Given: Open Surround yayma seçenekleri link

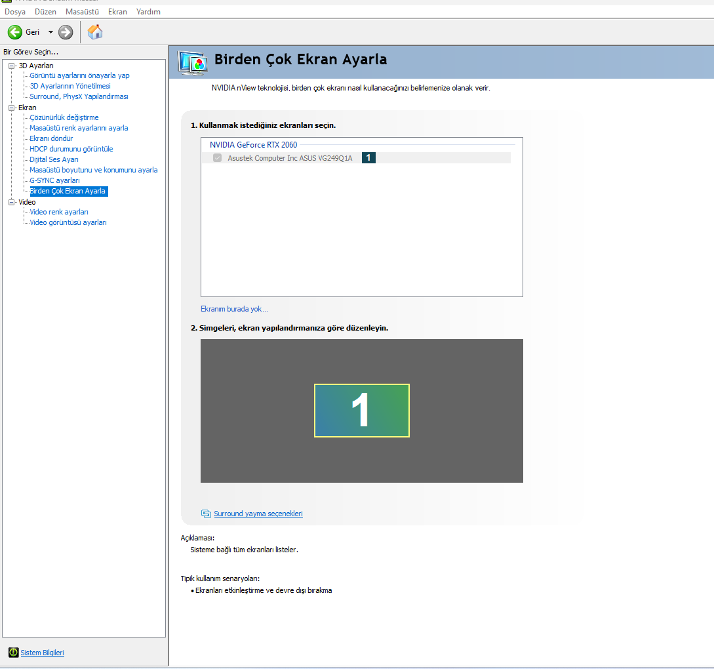Looking at the screenshot, I should (x=258, y=514).
